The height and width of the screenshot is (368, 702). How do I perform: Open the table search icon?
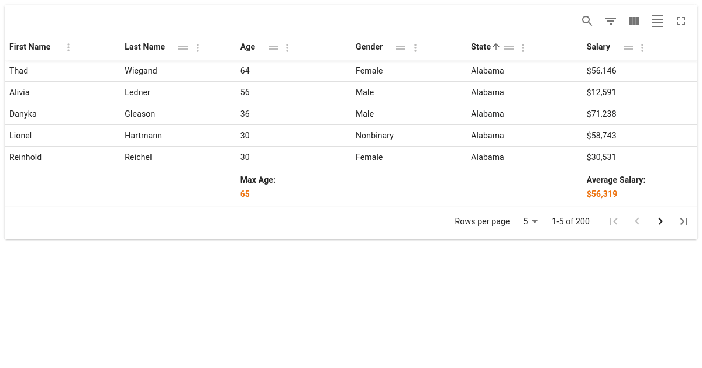[x=587, y=21]
